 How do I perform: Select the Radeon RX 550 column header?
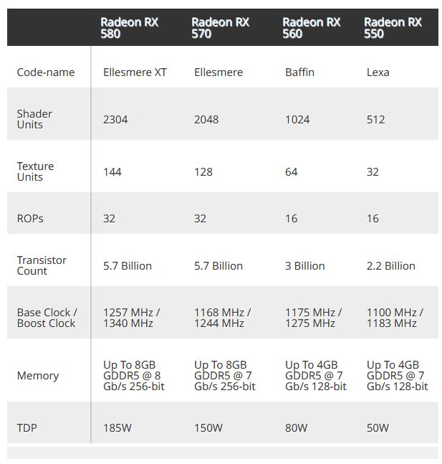click(393, 27)
